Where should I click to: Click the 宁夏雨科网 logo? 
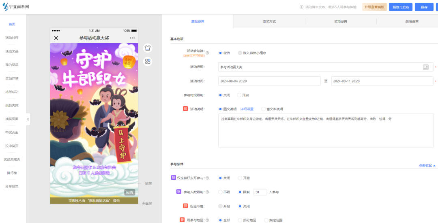[16, 7]
